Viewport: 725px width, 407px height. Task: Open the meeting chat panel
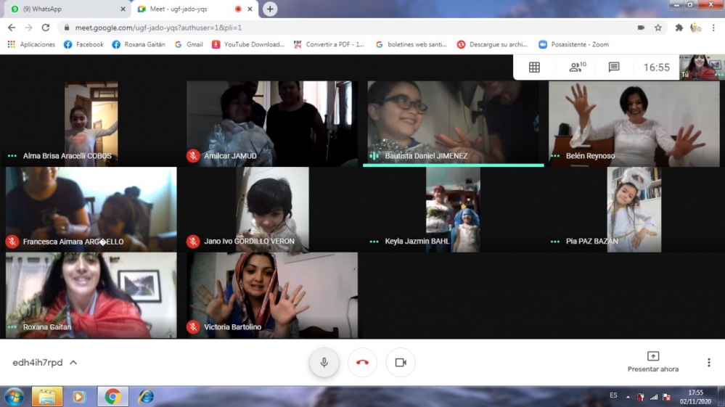coord(614,67)
